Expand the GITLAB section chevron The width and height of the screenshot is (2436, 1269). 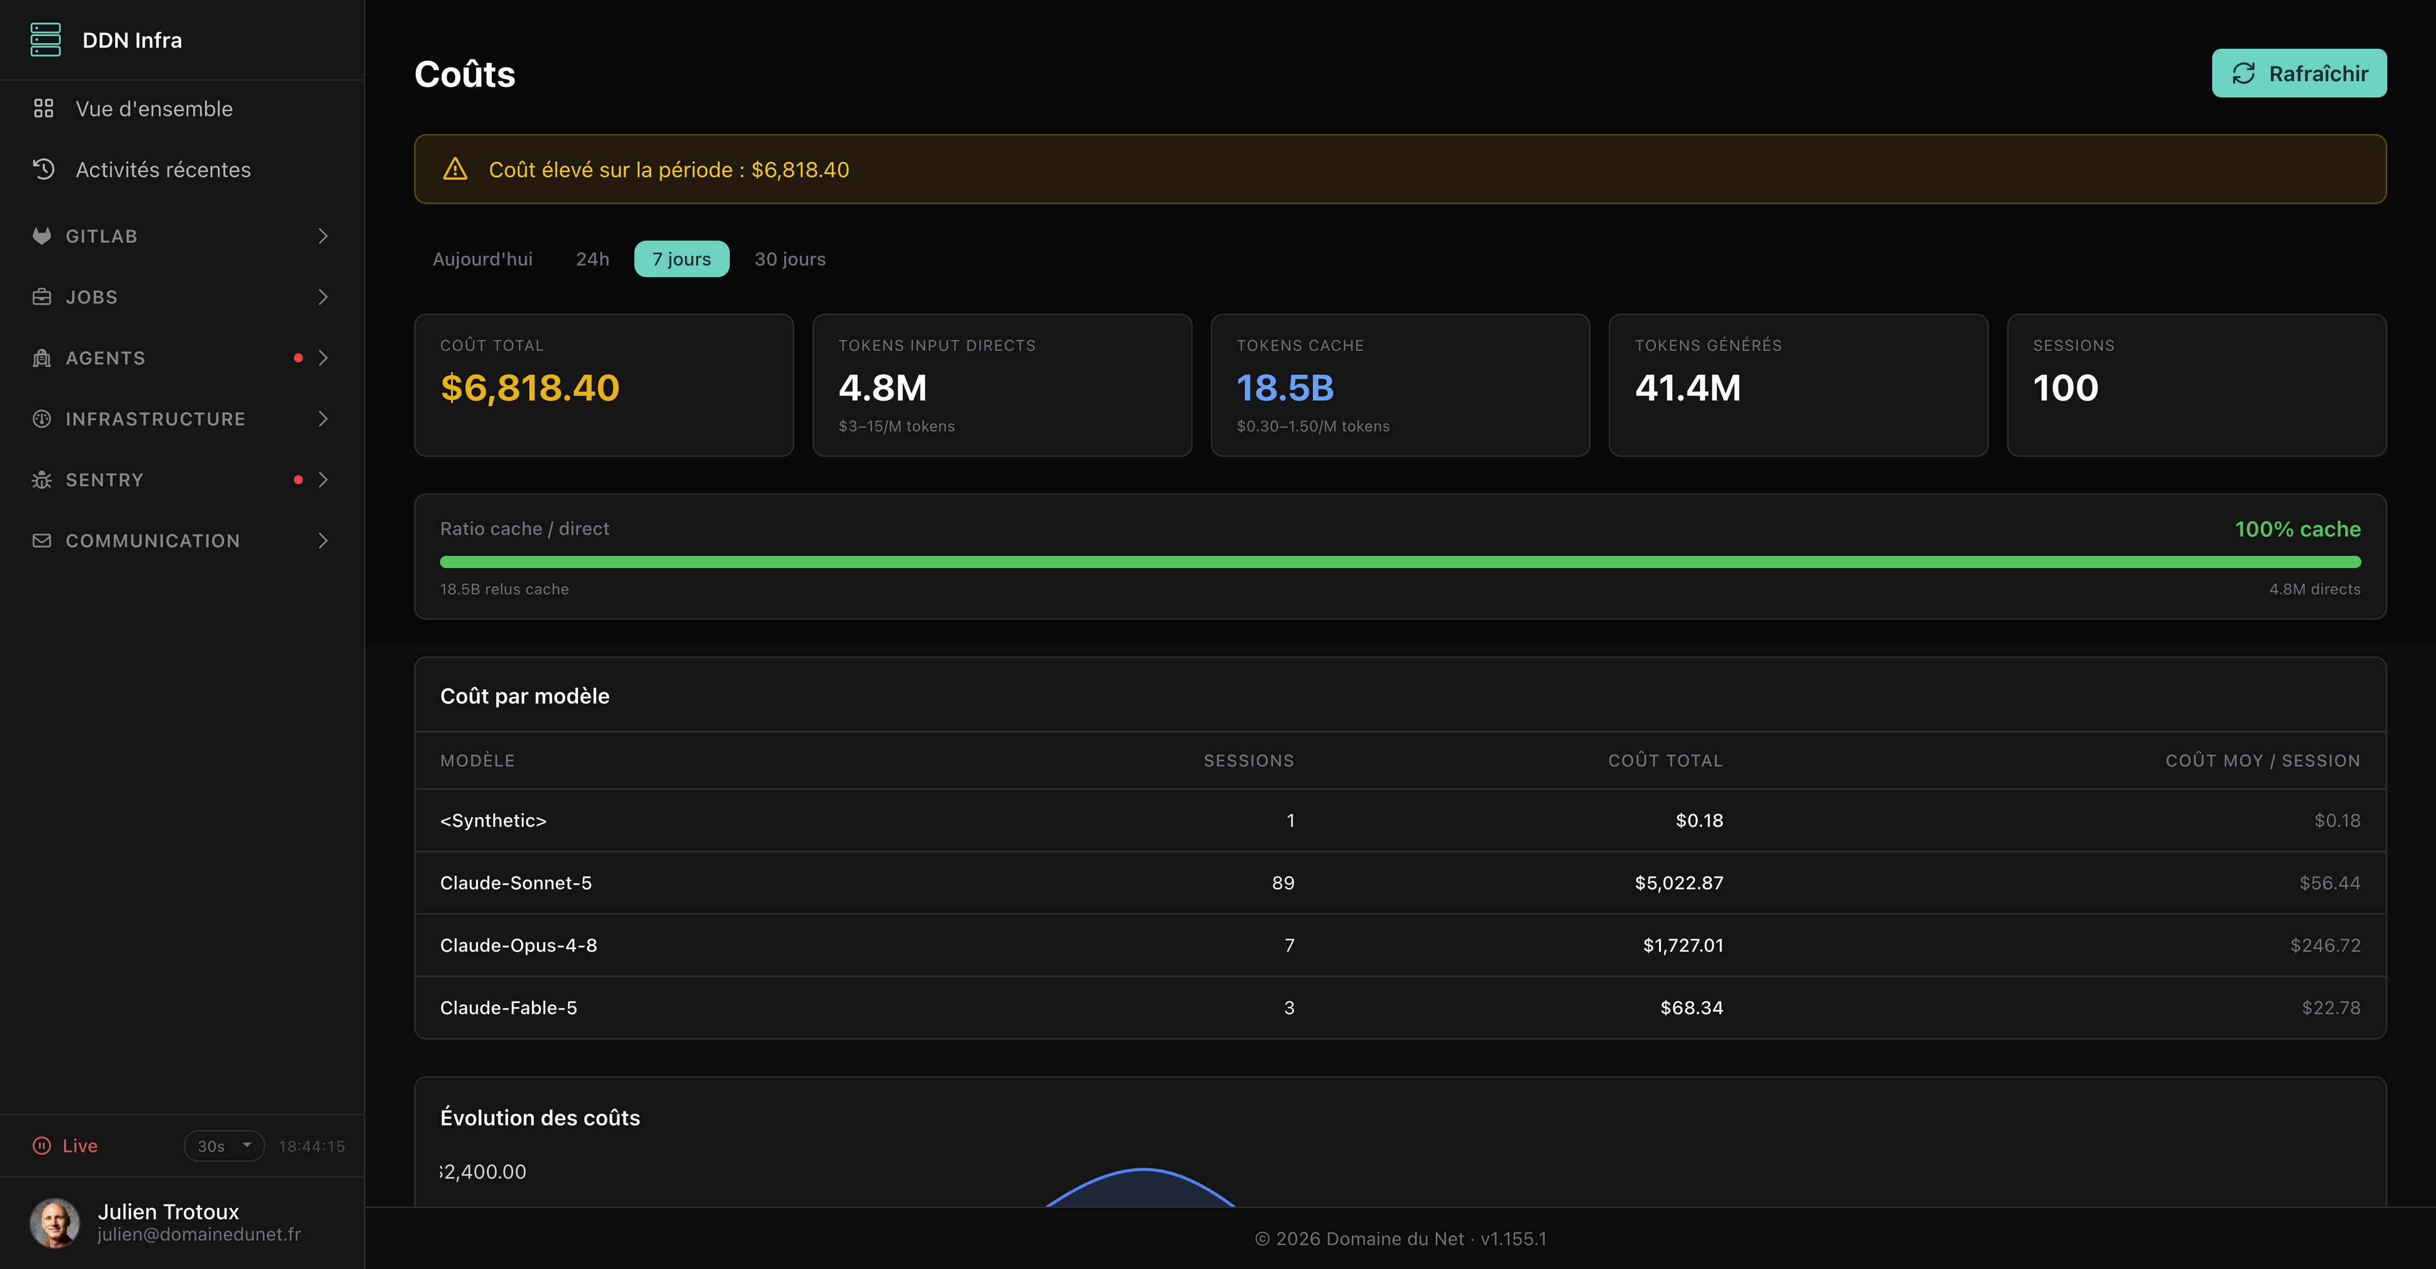(x=323, y=236)
